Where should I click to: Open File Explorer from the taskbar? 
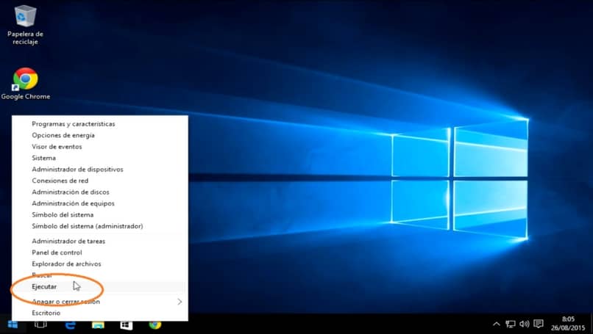coord(98,325)
